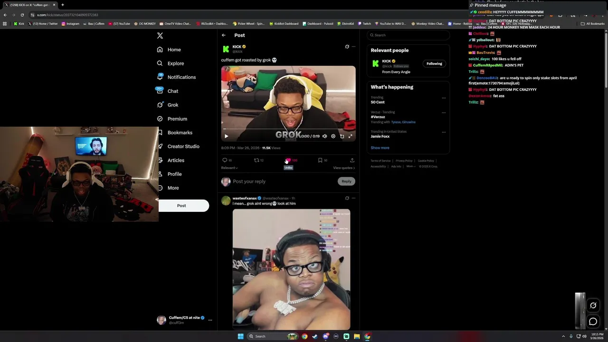The height and width of the screenshot is (342, 608).
Task: Bookmark the post with the bookmark icon
Action: [320, 161]
